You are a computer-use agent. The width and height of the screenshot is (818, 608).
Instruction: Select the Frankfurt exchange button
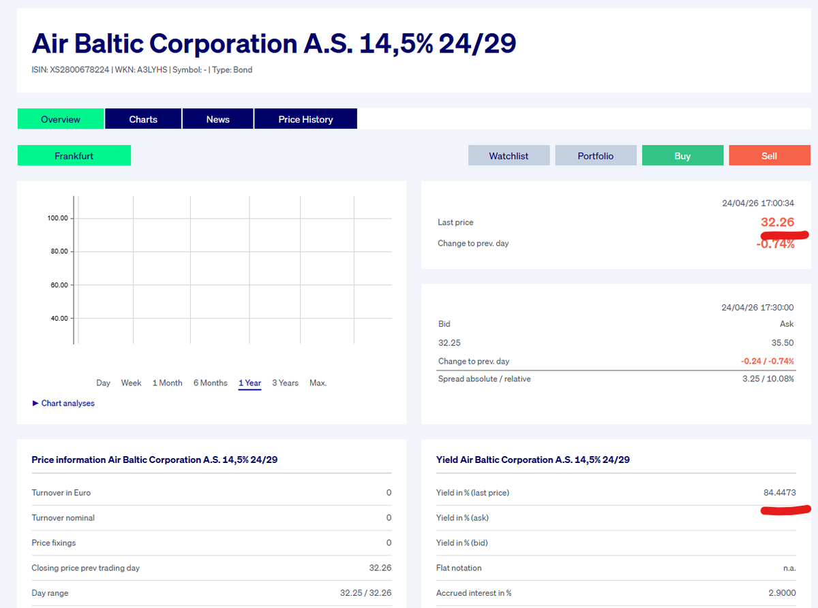pyautogui.click(x=74, y=156)
